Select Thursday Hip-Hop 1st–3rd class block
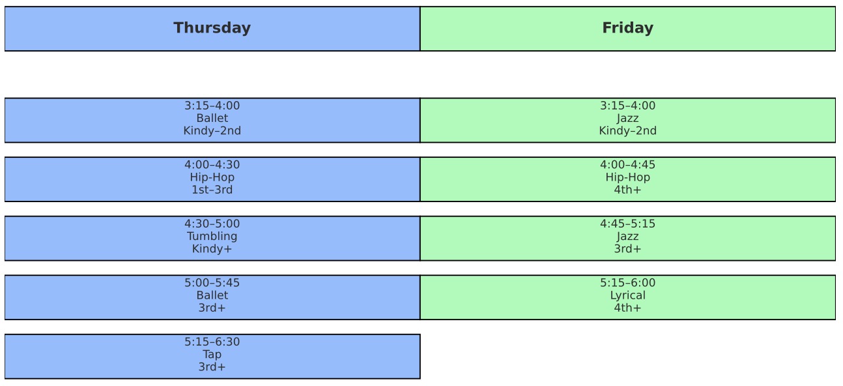Screen dimensions: 843x386 212,179
